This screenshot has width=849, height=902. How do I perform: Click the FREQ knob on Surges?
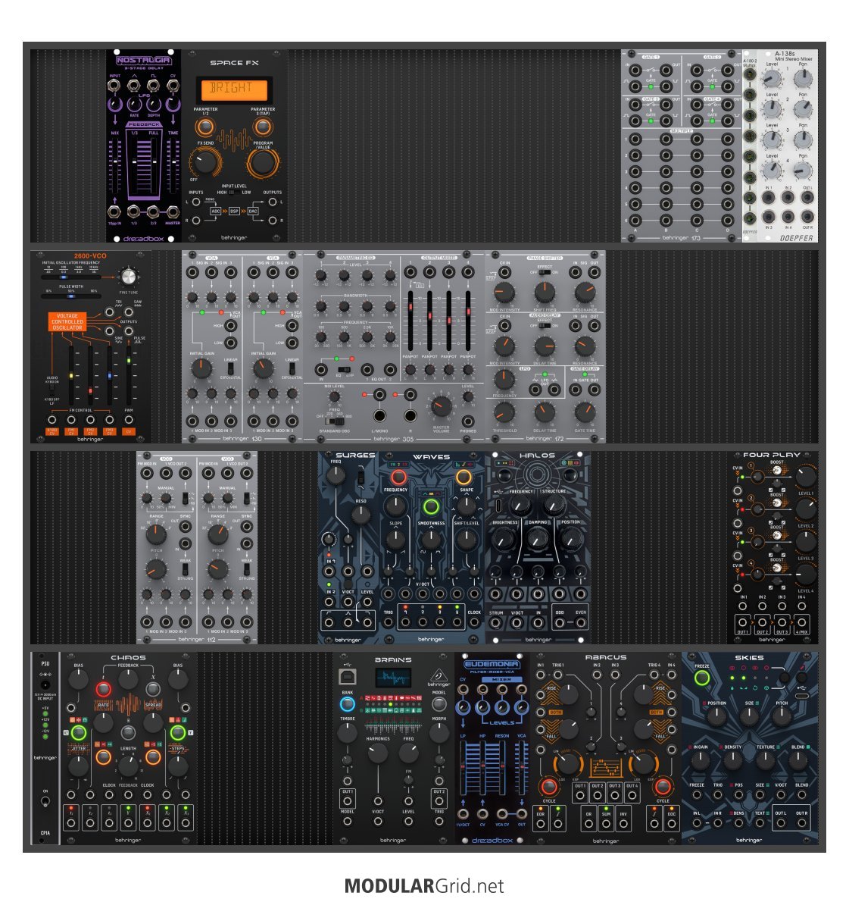tap(336, 475)
